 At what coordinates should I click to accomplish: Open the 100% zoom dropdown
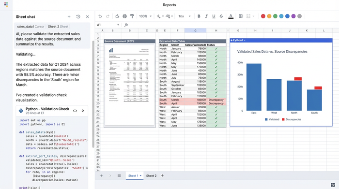point(145,16)
